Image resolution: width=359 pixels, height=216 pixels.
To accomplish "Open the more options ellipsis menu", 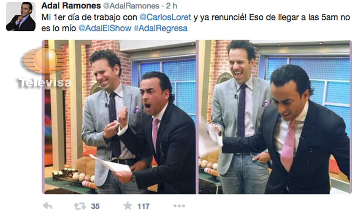I will tap(179, 206).
